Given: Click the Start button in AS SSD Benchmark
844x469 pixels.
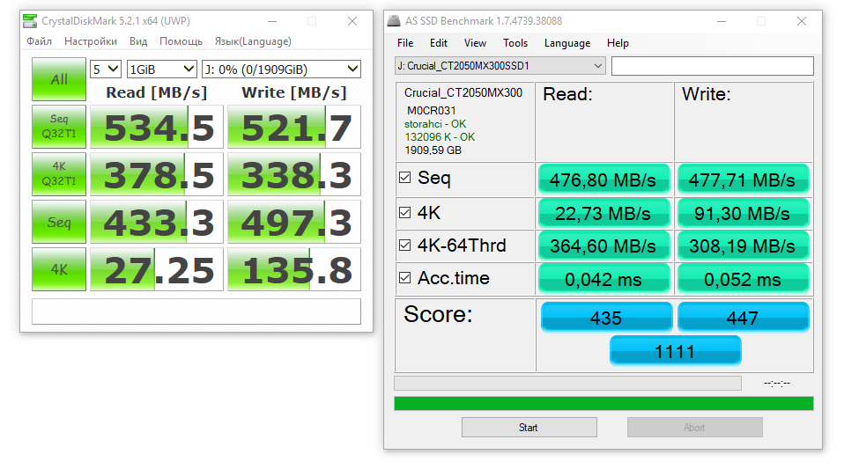Looking at the screenshot, I should pyautogui.click(x=529, y=427).
